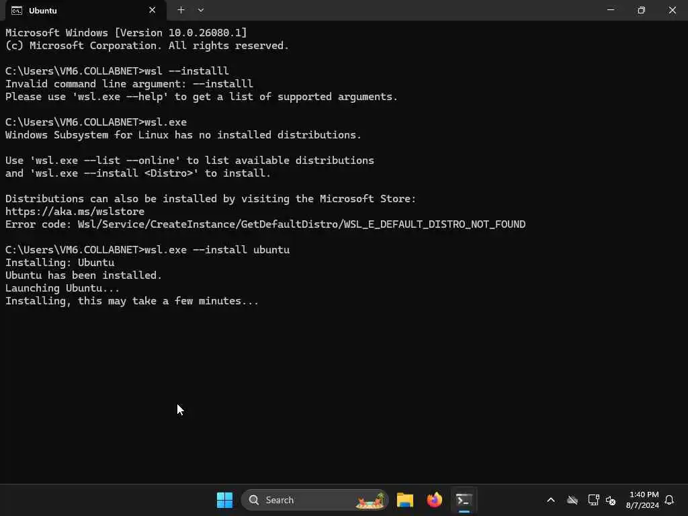Select the Ubuntu terminal tab
688x516 pixels.
click(x=85, y=10)
